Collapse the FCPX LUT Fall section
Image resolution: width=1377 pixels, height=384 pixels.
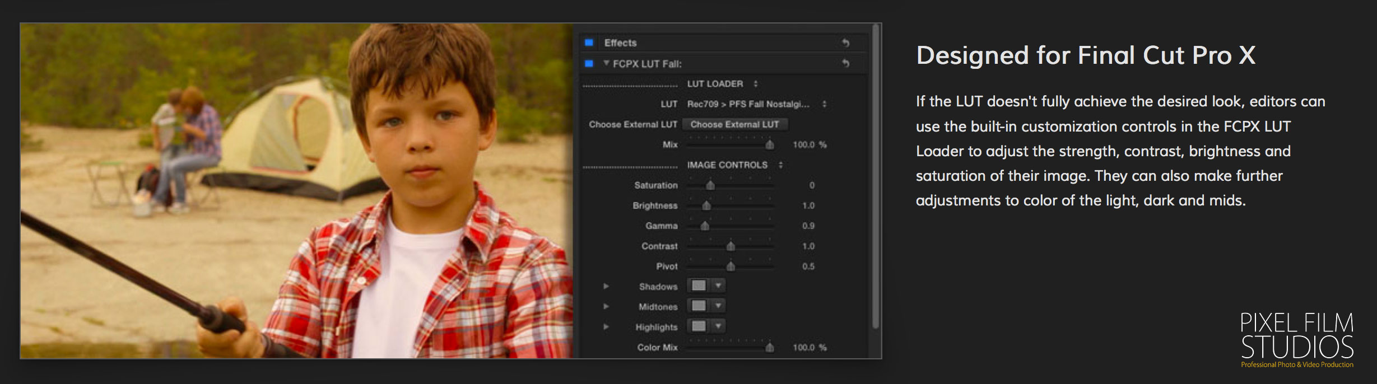[x=606, y=63]
